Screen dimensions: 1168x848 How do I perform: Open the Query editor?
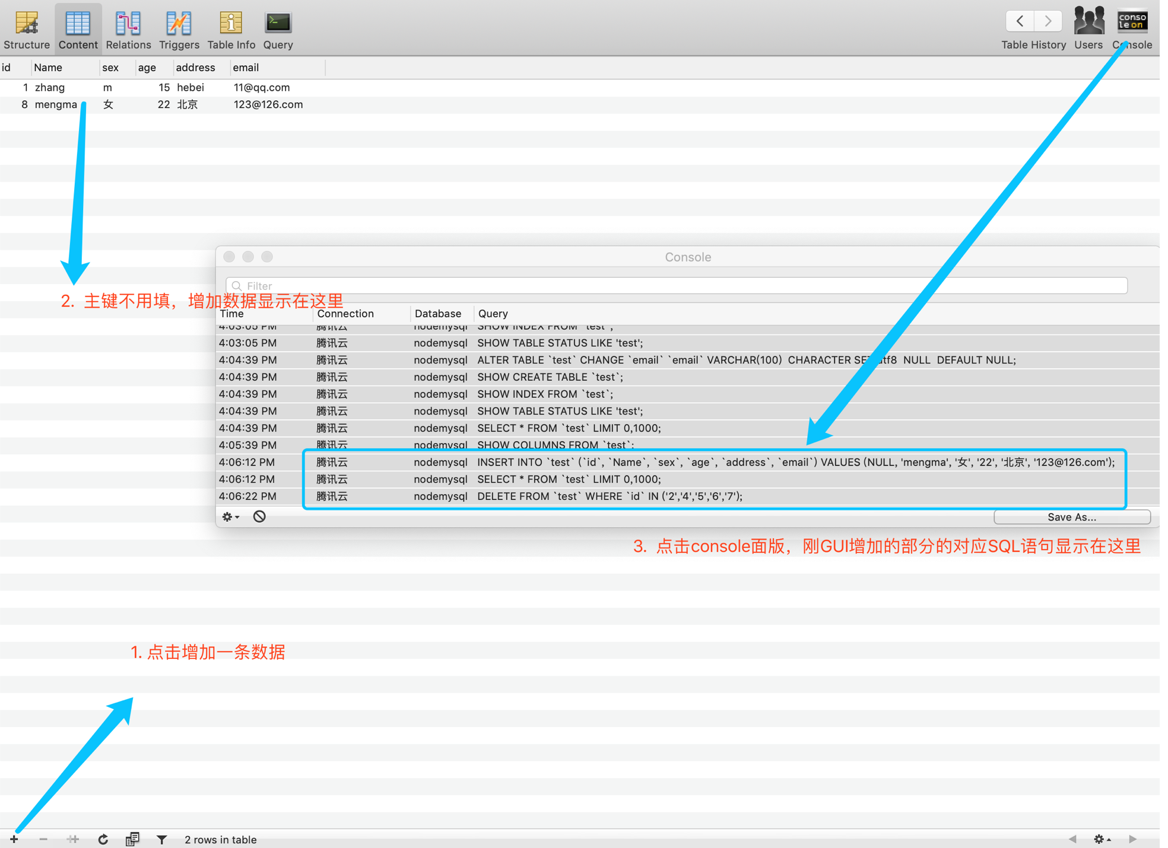tap(278, 30)
